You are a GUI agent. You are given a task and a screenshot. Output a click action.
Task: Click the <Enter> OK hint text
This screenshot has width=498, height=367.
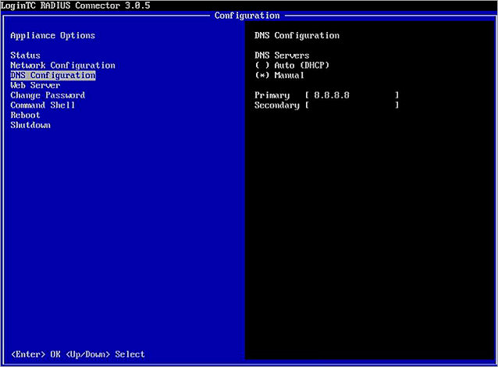tap(36, 355)
